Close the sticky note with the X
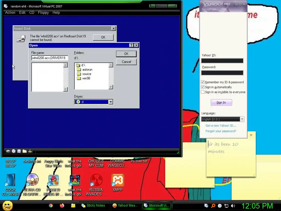281x211 pixels. (251, 135)
